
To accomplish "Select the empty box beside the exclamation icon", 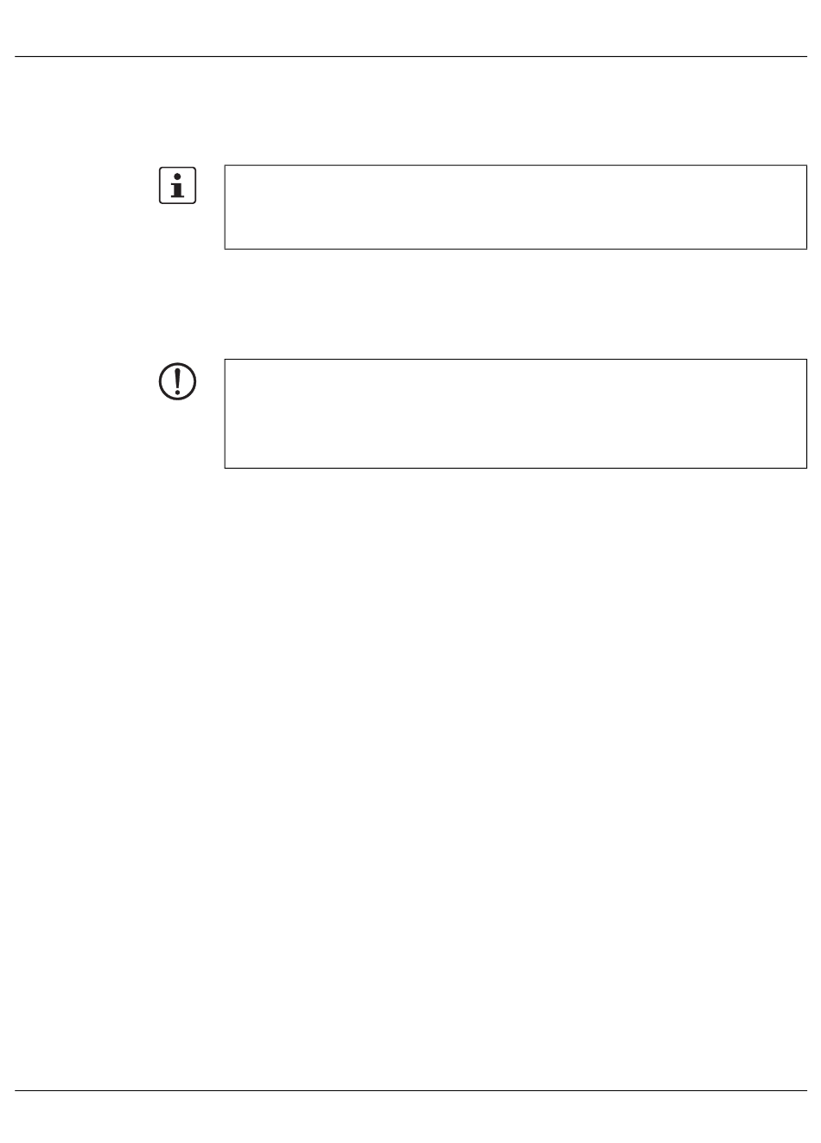I will pos(515,414).
